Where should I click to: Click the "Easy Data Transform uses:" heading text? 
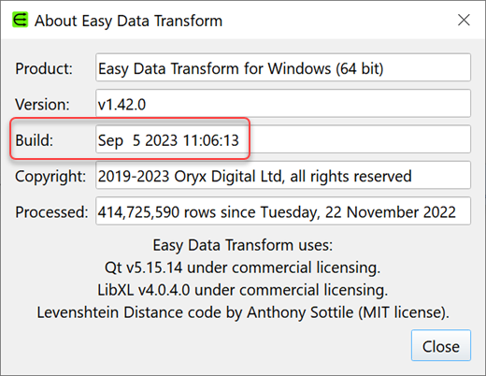tap(243, 245)
